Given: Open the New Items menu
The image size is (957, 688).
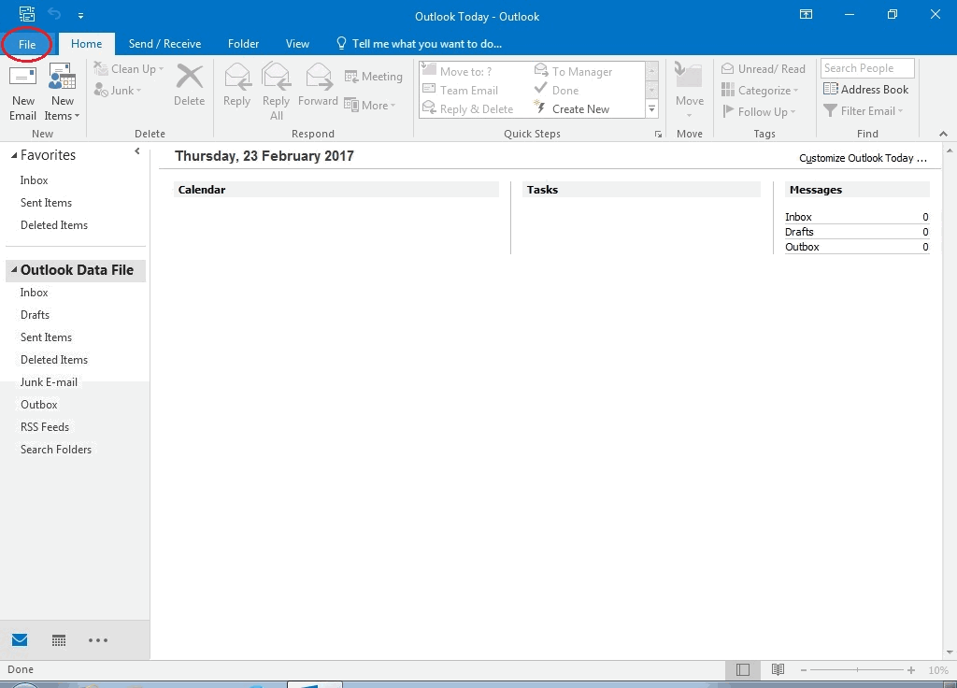Looking at the screenshot, I should click(63, 93).
